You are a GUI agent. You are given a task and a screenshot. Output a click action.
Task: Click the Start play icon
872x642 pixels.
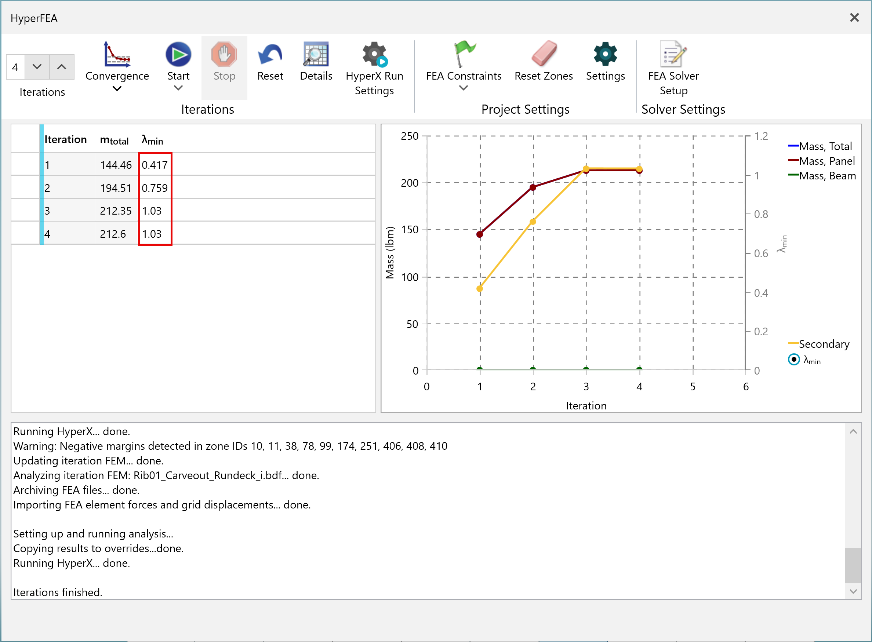pos(178,54)
